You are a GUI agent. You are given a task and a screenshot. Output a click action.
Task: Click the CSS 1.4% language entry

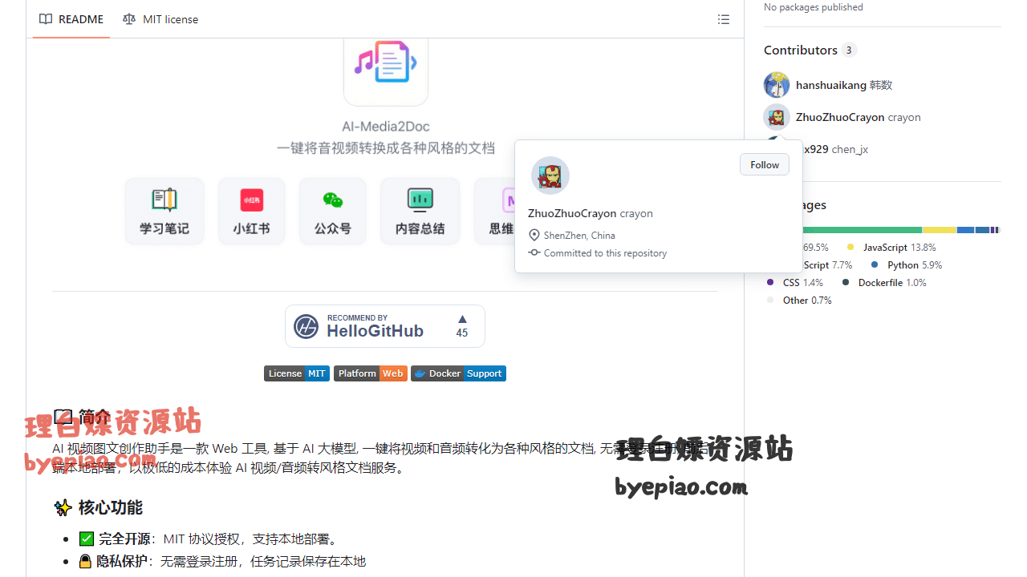tap(795, 283)
